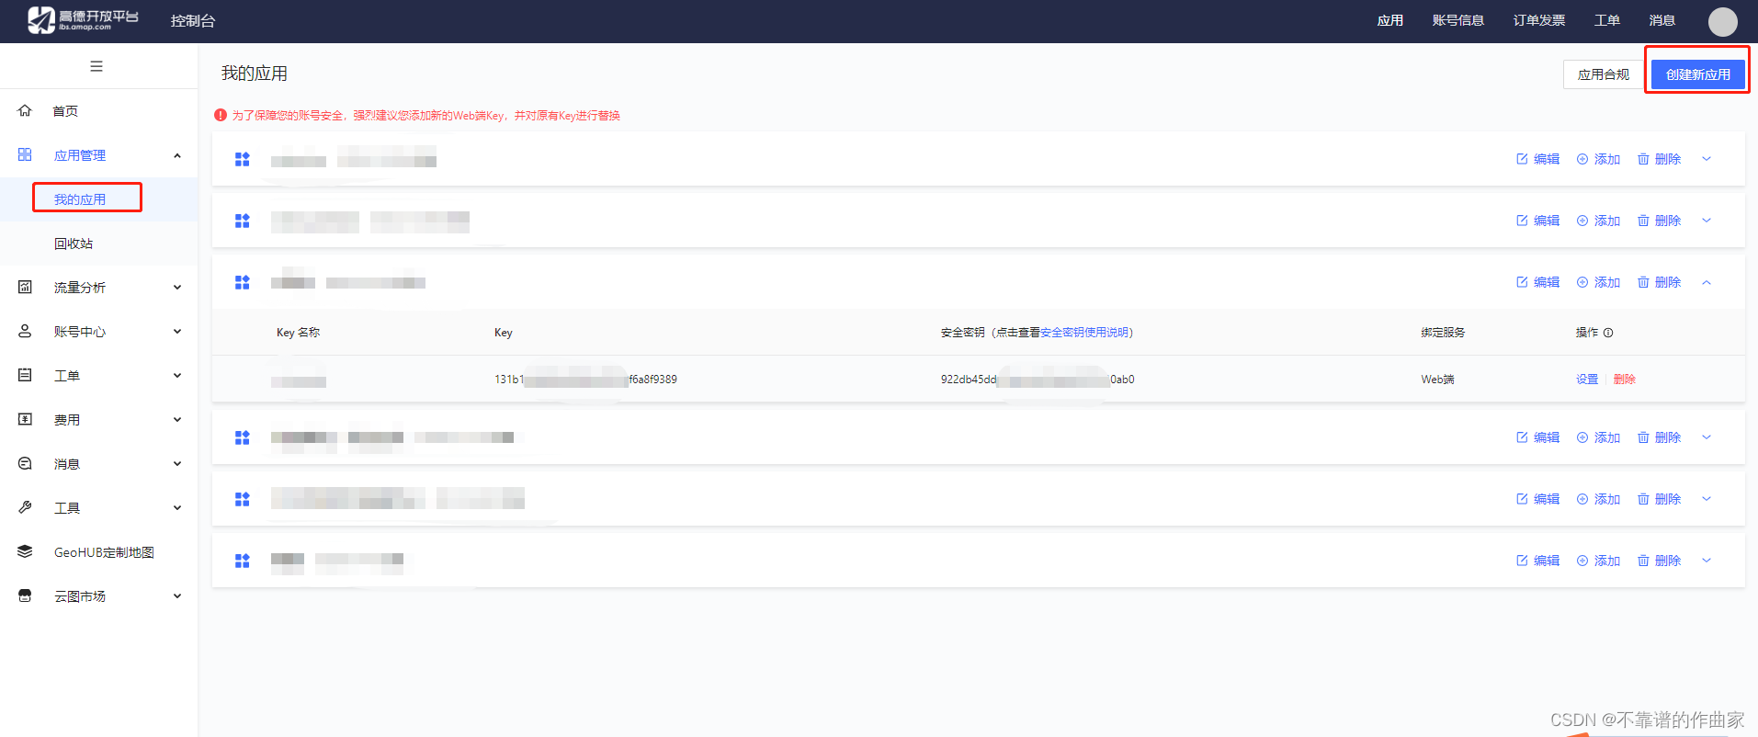
Task: Expand the 费用 sidebar section
Action: (177, 419)
